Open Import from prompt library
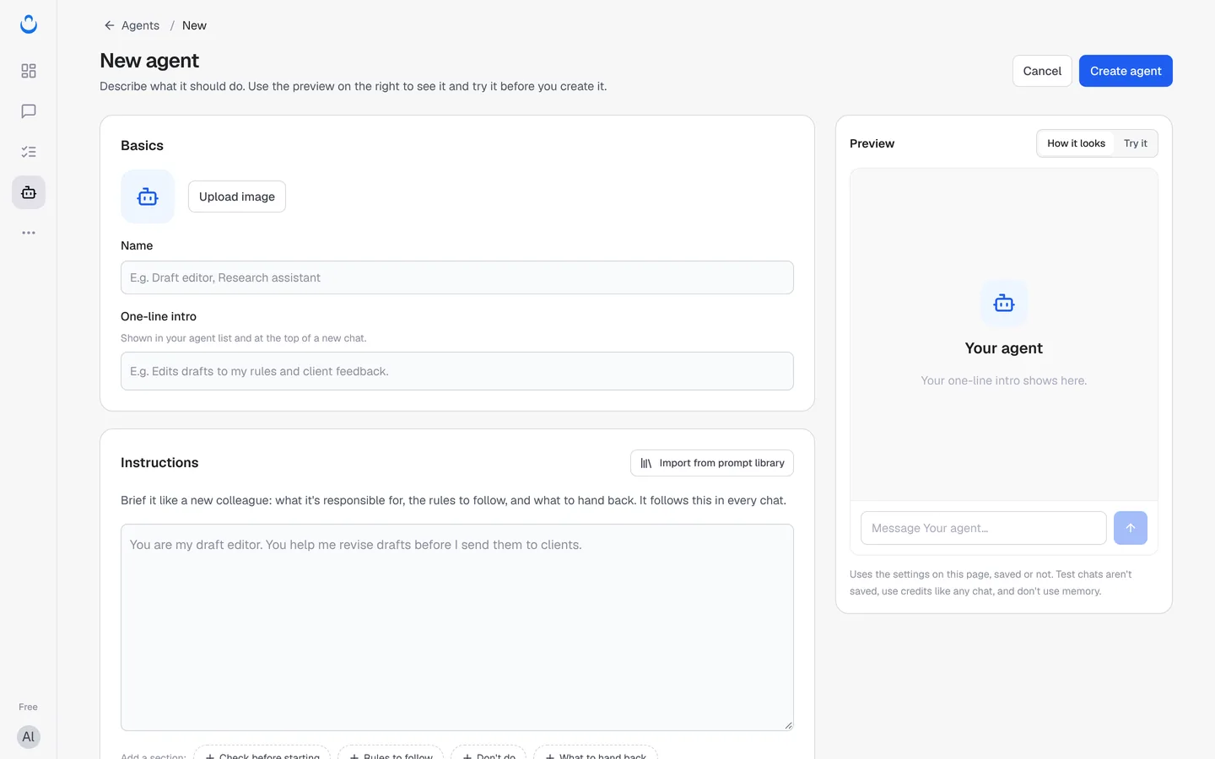The width and height of the screenshot is (1215, 759). pos(712,463)
